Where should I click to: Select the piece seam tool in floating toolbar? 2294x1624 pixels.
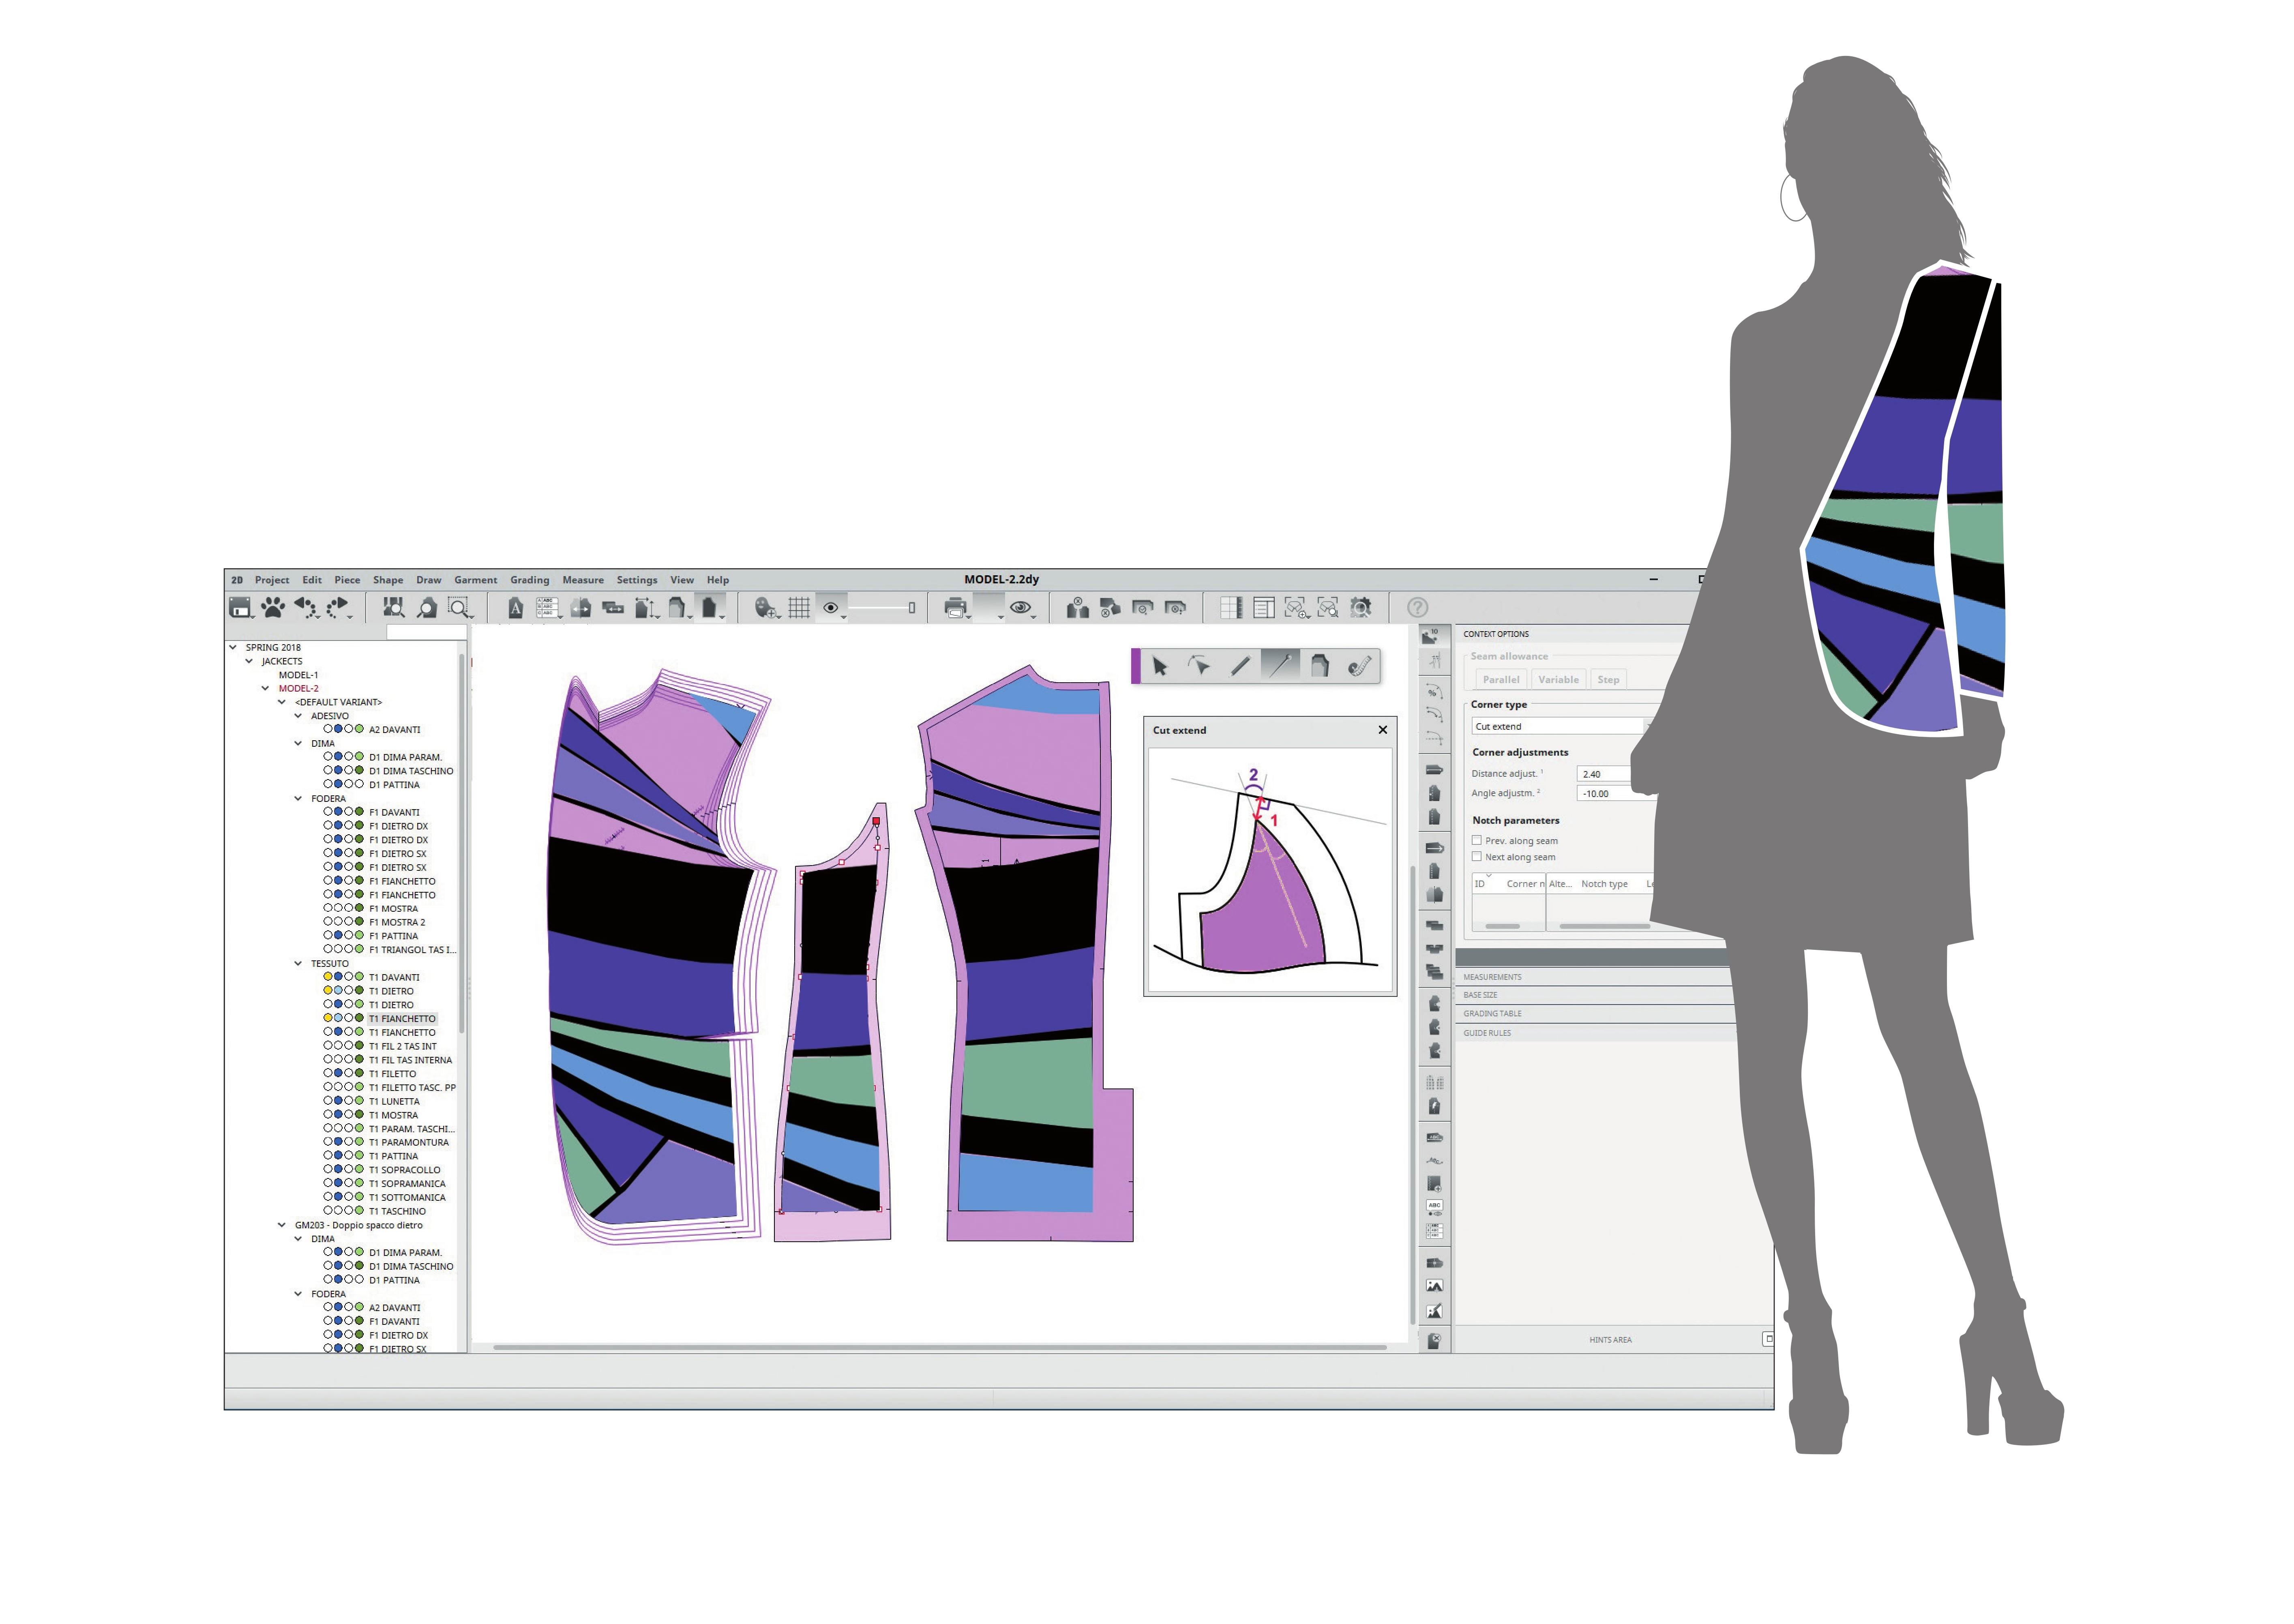click(x=1320, y=666)
